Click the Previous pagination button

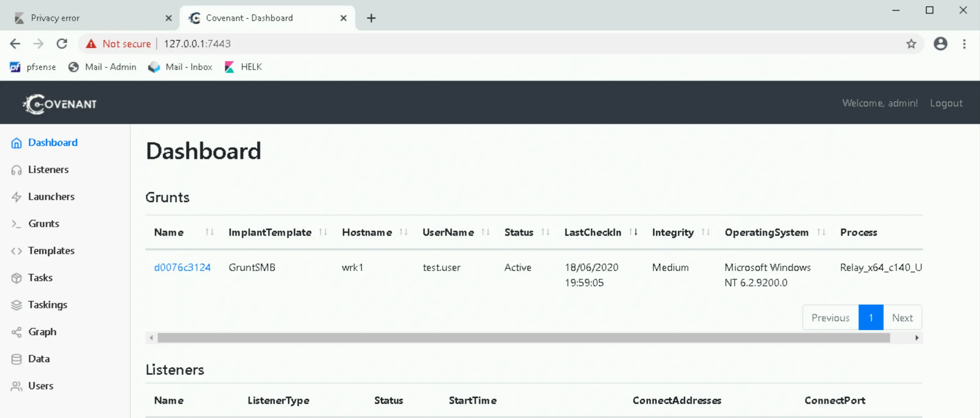pos(831,318)
